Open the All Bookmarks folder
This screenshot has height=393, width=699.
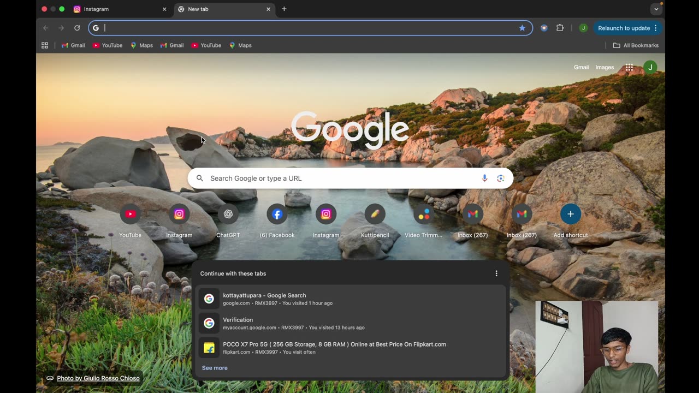tap(636, 45)
